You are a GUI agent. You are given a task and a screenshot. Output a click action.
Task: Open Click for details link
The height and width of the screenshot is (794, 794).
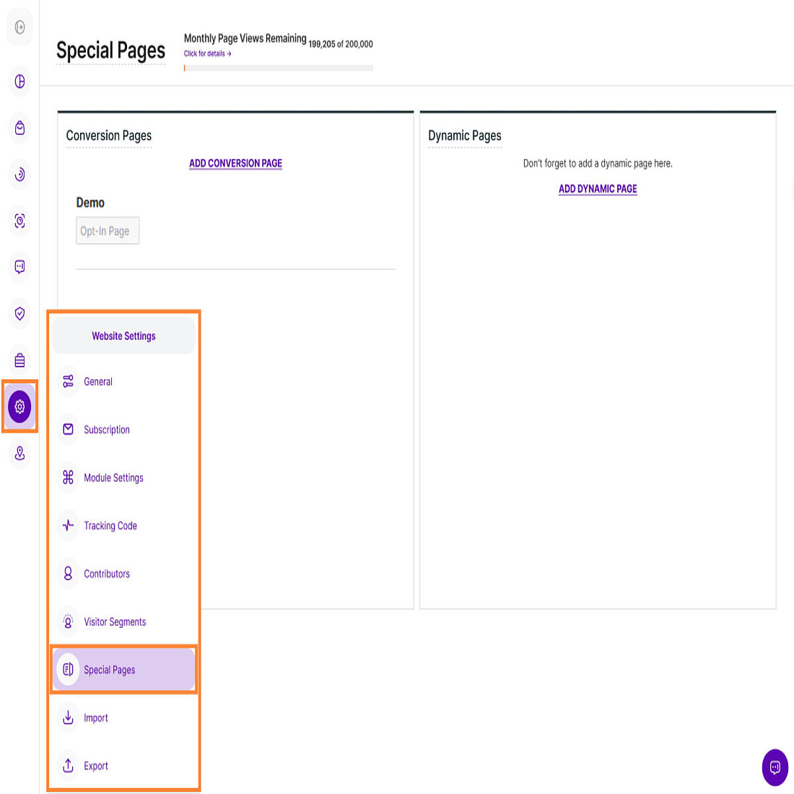(x=208, y=54)
